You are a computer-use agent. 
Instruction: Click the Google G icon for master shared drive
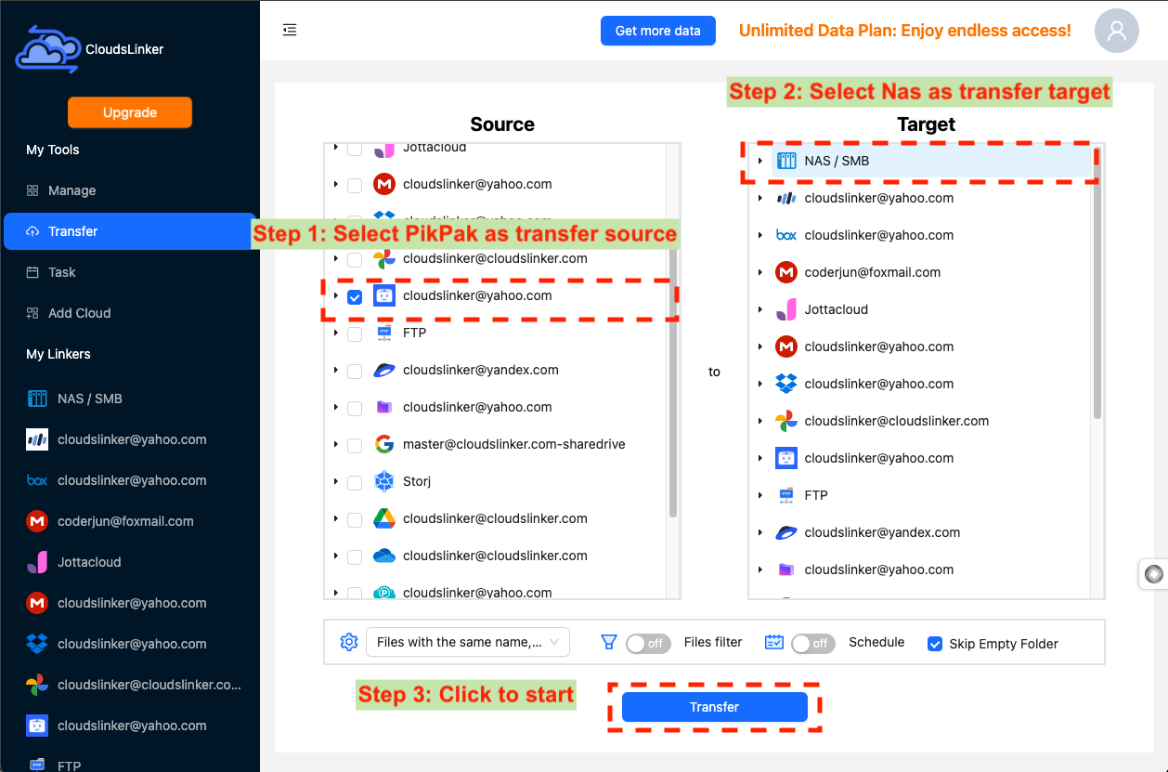pyautogui.click(x=384, y=444)
